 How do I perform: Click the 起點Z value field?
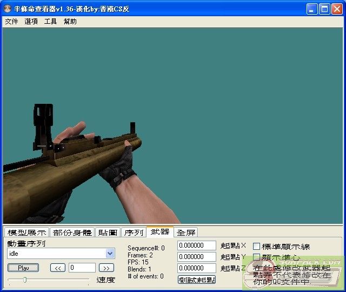point(197,268)
